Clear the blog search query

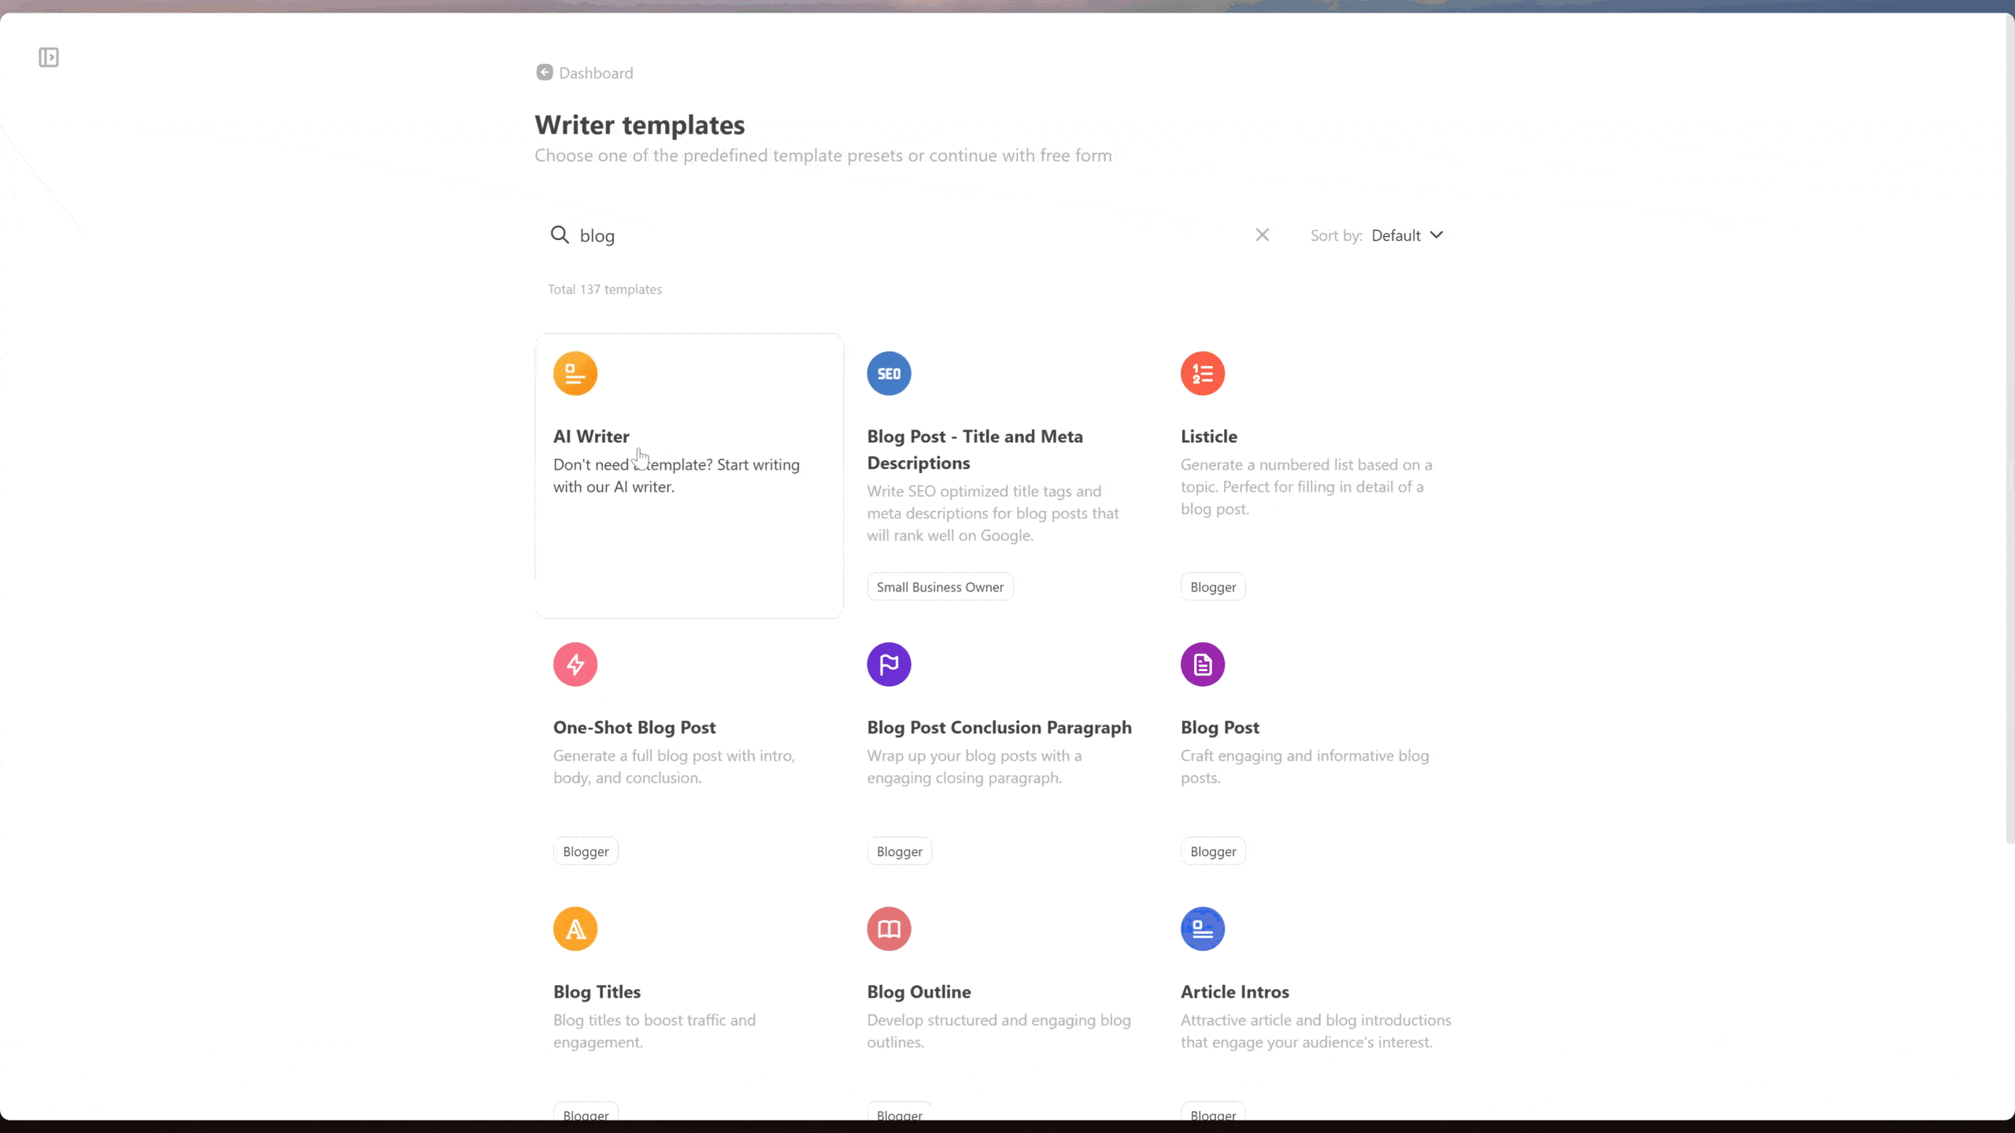(1261, 234)
